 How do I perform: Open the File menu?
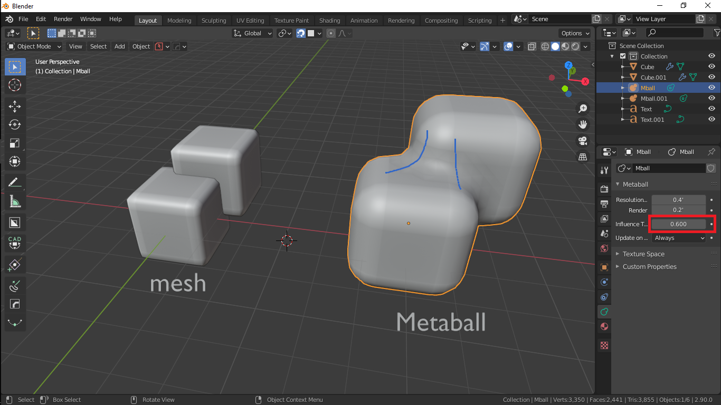(x=23, y=19)
